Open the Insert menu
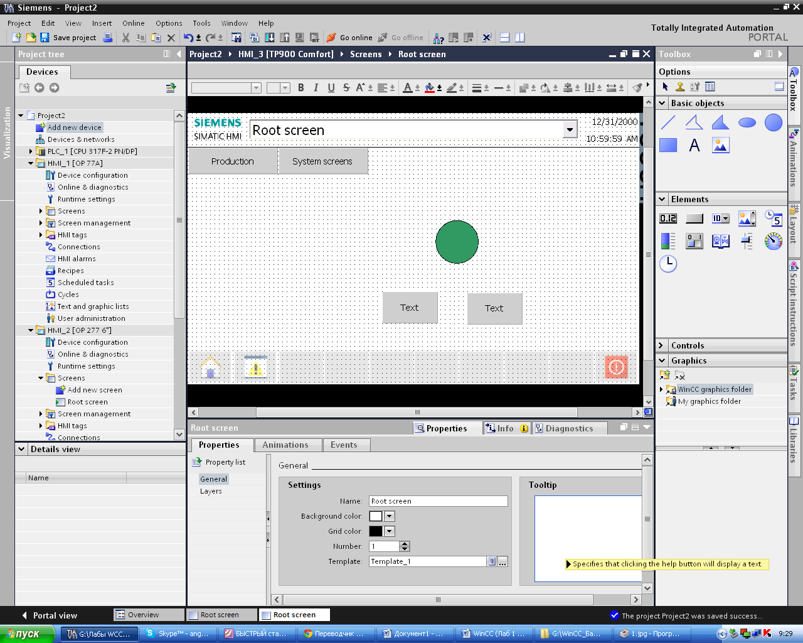803x643 pixels. tap(102, 23)
